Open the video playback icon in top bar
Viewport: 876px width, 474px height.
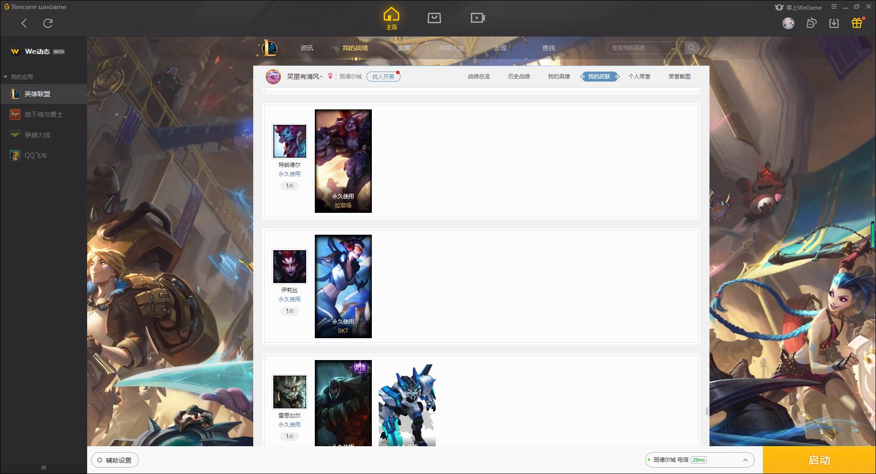478,18
